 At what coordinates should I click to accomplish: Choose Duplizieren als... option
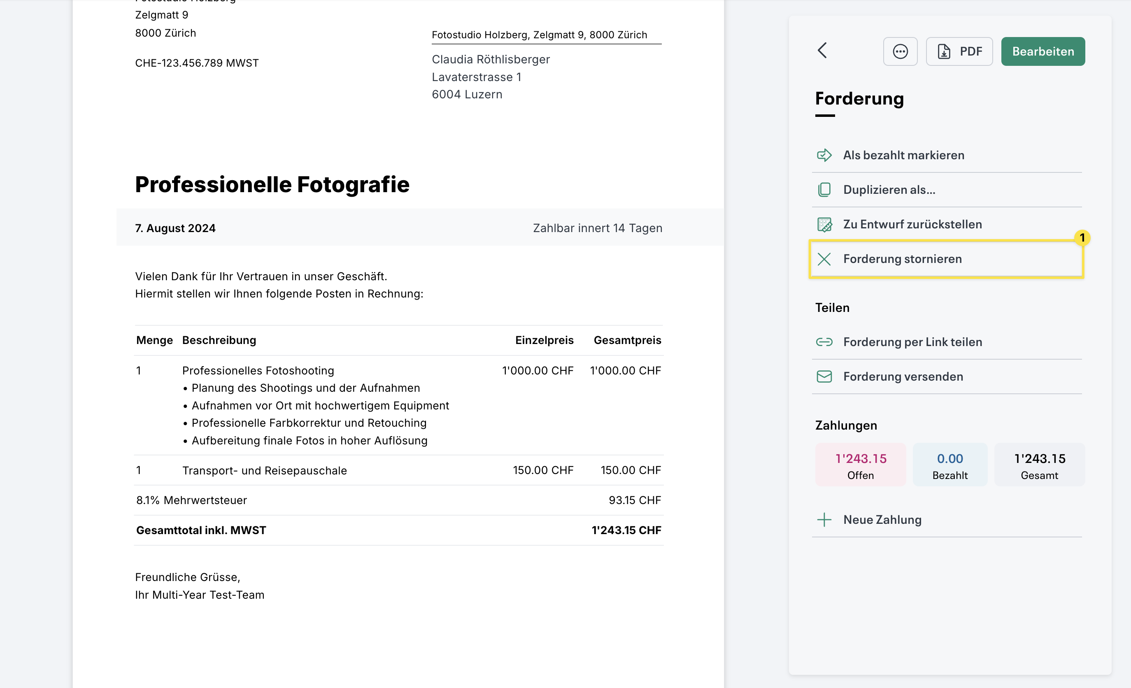(889, 190)
